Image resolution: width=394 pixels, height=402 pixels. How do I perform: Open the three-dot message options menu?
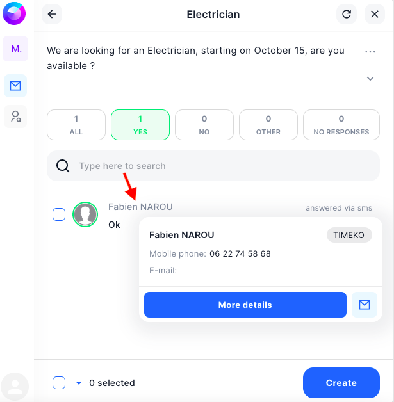point(370,52)
